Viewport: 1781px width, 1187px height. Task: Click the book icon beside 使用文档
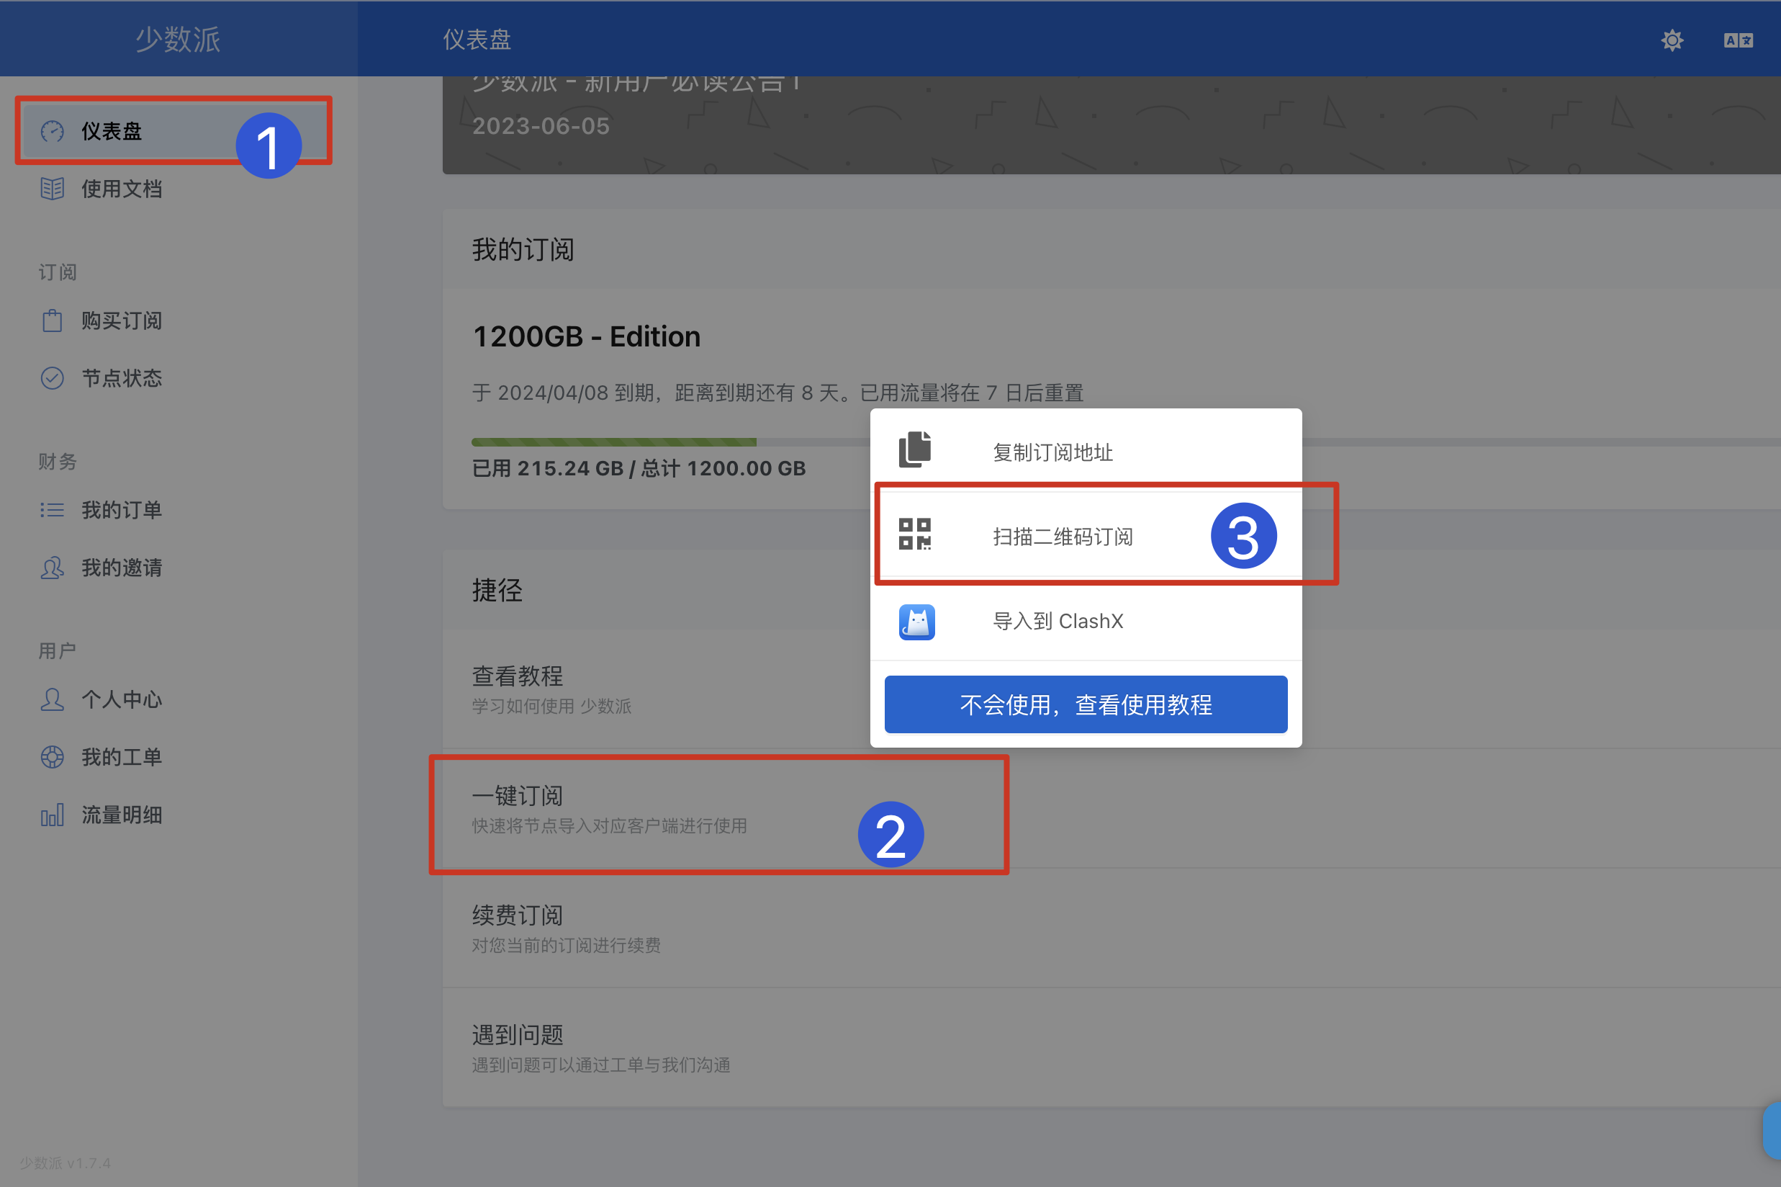[53, 189]
